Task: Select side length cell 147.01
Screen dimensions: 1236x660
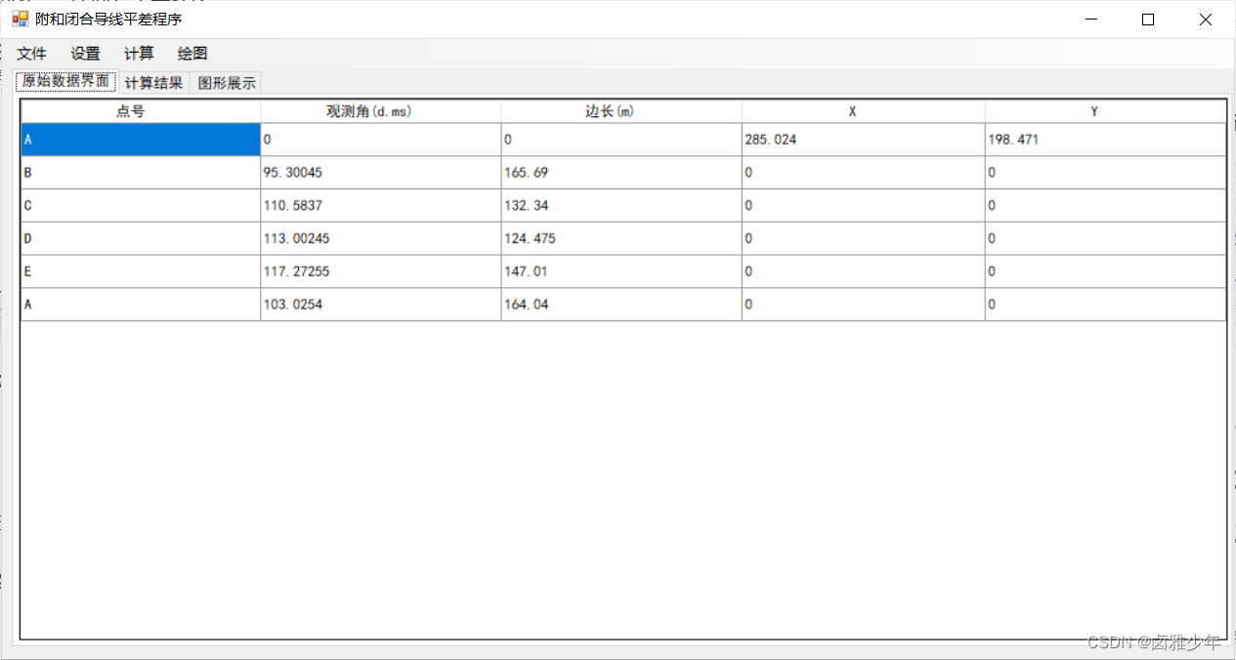Action: click(621, 272)
